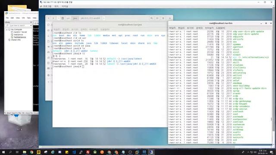Open the orange ball taskbar icon
Screen dimensions: 276x155
102,152
